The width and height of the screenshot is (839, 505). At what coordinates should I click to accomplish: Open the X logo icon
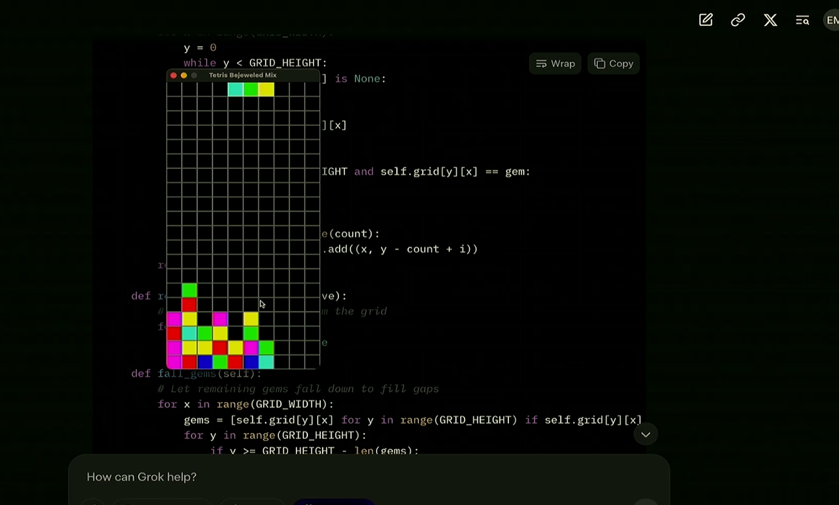[770, 20]
